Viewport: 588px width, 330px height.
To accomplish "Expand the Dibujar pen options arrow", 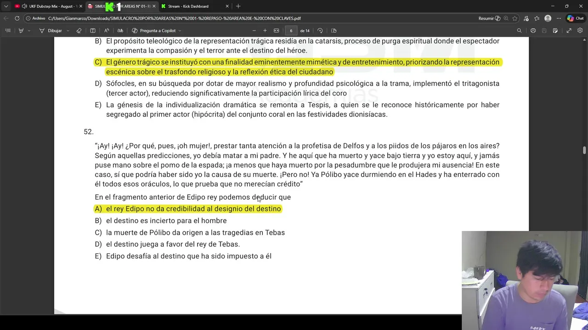I will [x=68, y=31].
